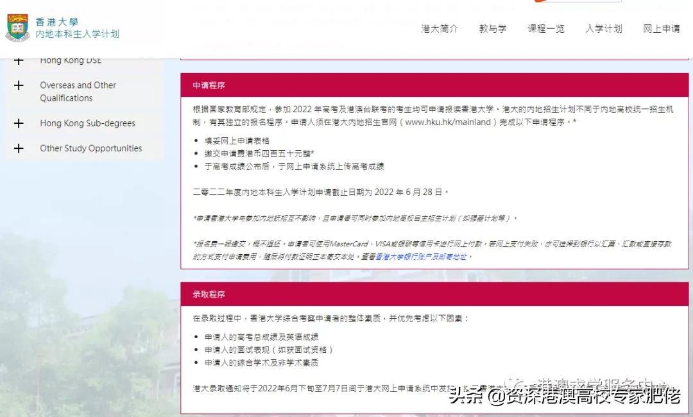Open Overseas and Other Qualifications link
The image size is (693, 417).
78,92
